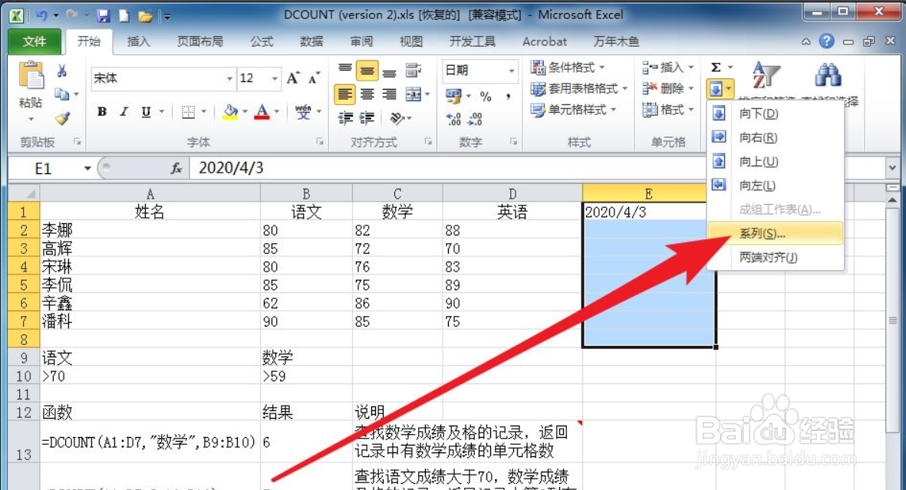The image size is (906, 490).
Task: Apply the red font color
Action: tap(262, 111)
